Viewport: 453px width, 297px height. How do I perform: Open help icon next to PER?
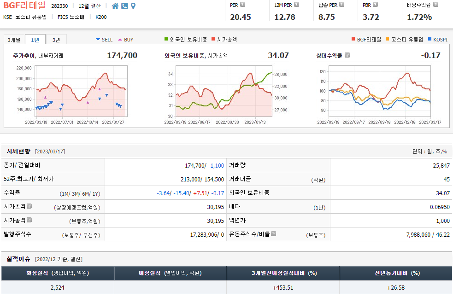(243, 5)
